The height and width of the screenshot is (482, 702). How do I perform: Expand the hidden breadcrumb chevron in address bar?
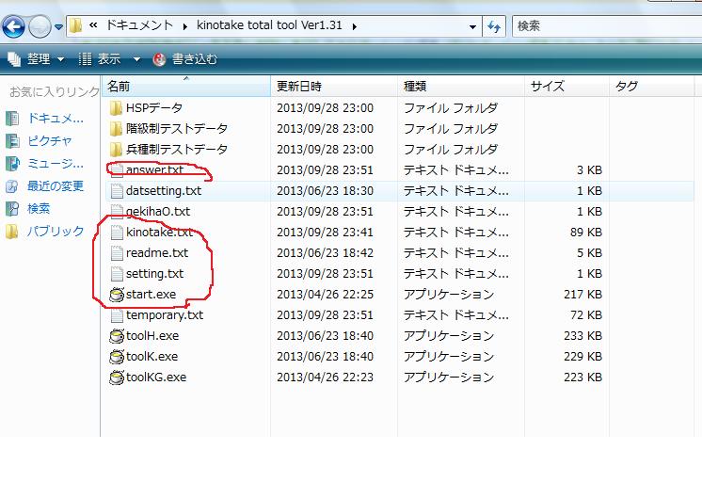pyautogui.click(x=93, y=25)
